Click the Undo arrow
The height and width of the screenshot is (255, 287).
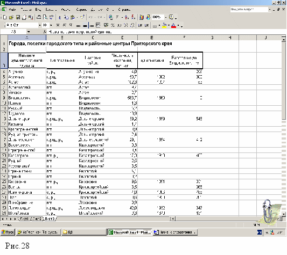coord(90,17)
